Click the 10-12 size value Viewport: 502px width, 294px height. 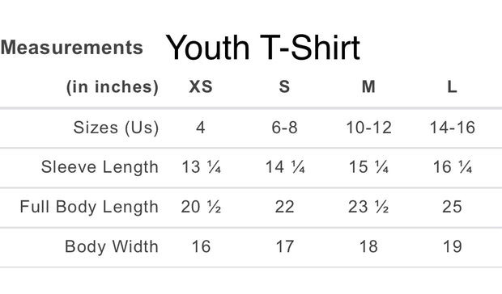[x=368, y=128]
